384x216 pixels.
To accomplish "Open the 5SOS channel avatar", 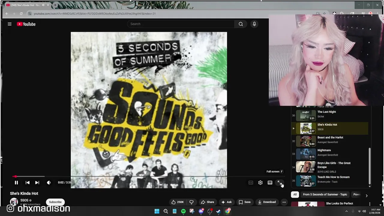I will pos(14,202).
